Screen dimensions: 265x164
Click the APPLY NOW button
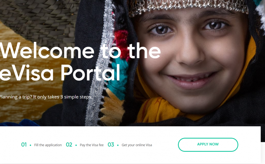208,145
